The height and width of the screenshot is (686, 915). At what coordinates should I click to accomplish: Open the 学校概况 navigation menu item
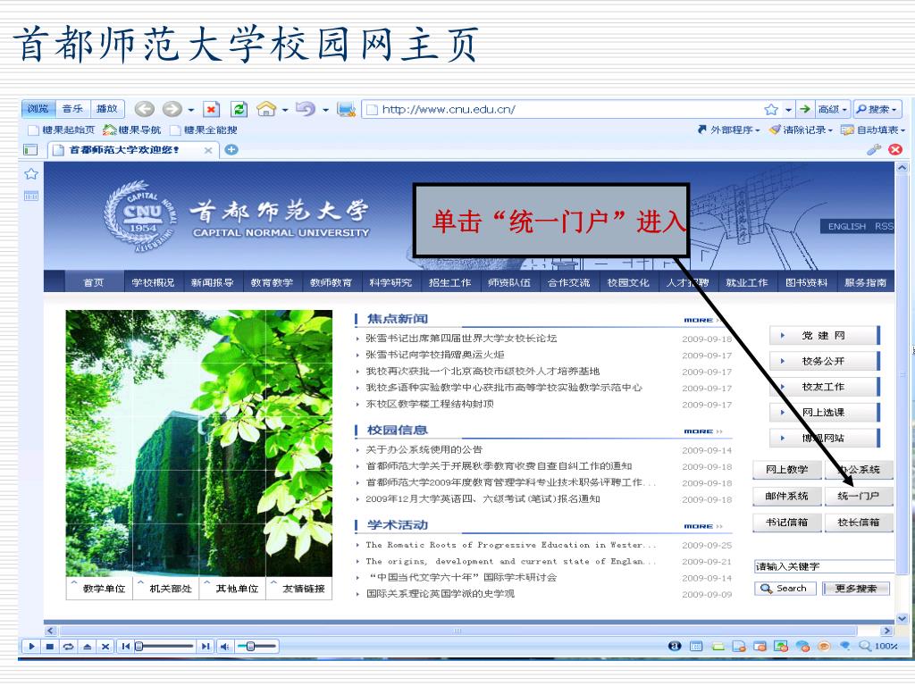click(153, 282)
